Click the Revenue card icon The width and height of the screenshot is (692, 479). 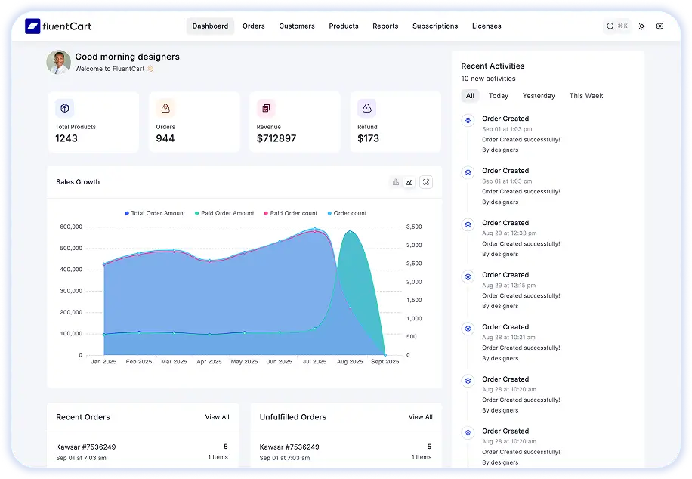tap(266, 108)
